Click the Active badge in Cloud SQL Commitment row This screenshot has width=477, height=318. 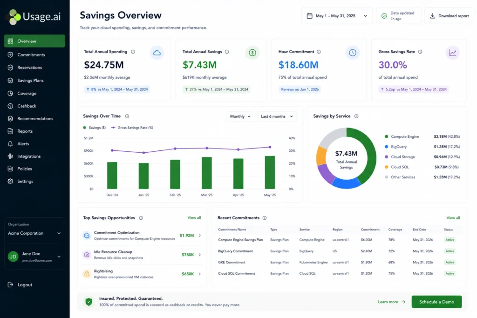click(x=450, y=274)
